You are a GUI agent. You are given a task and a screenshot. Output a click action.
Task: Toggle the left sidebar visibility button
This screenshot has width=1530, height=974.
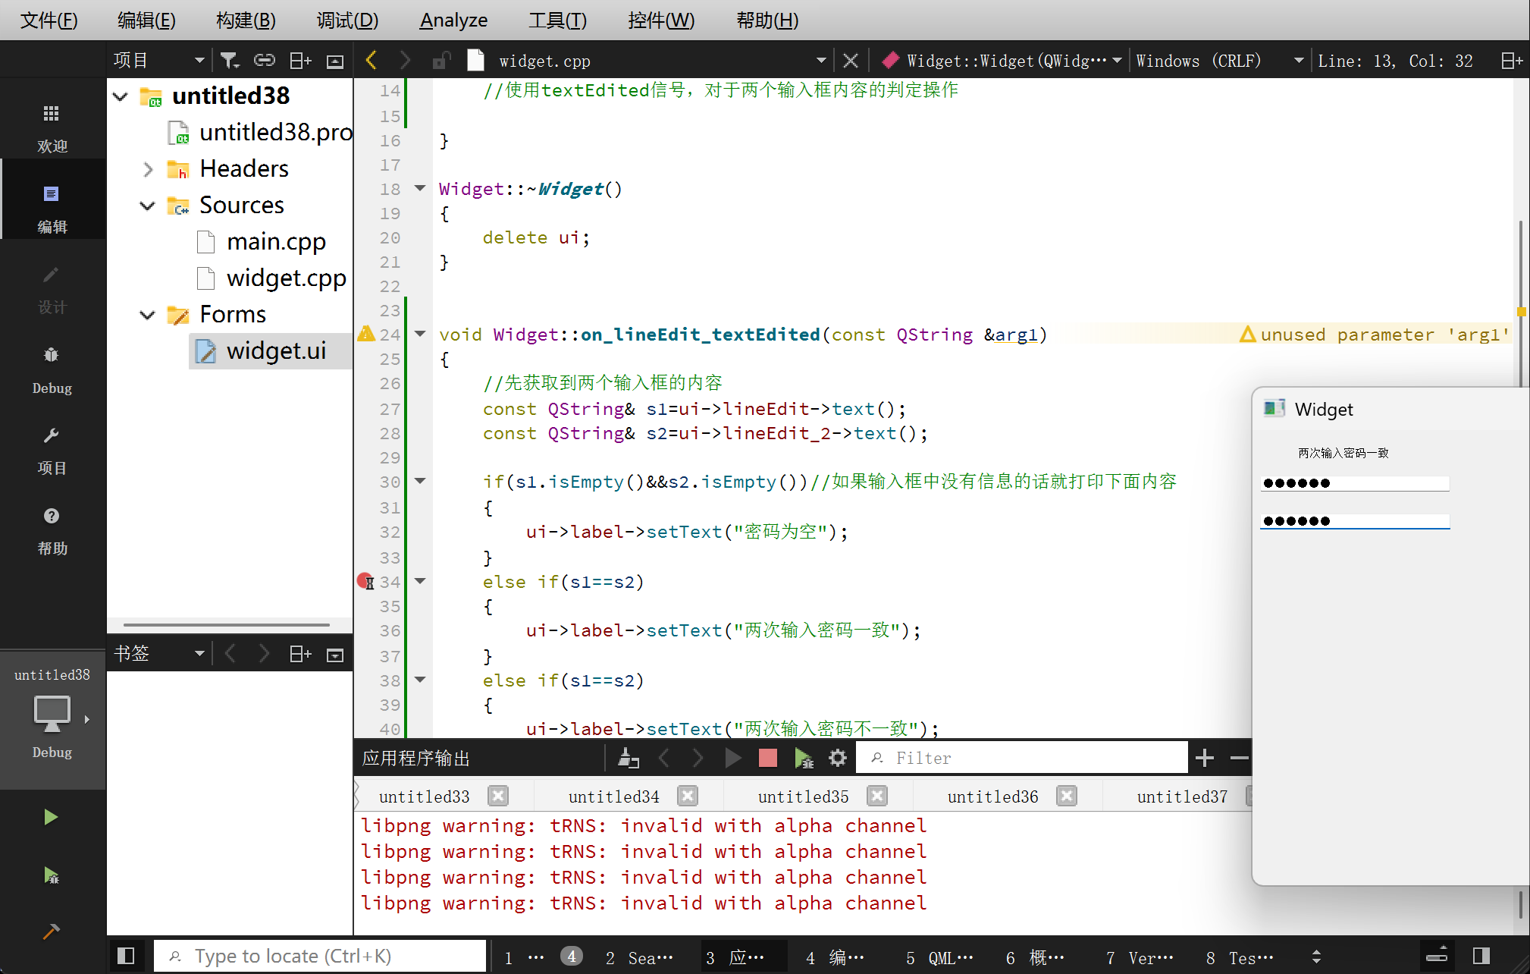pos(126,956)
